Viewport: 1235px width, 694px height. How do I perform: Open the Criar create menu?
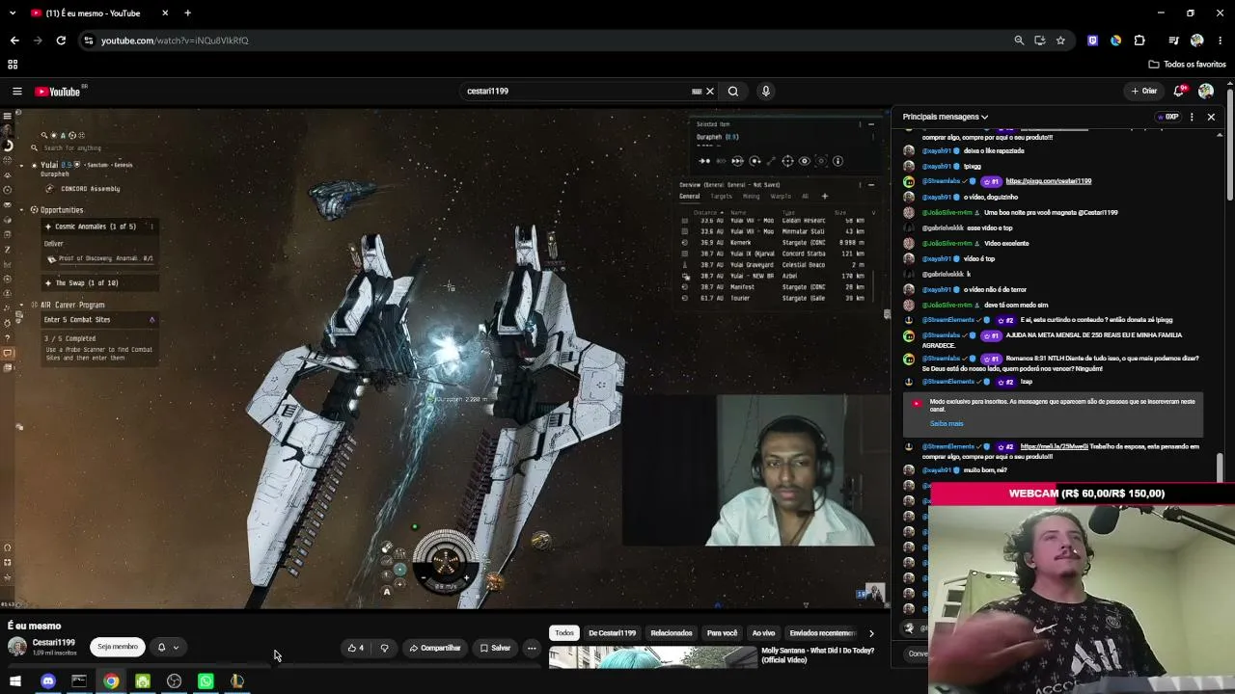click(1144, 91)
